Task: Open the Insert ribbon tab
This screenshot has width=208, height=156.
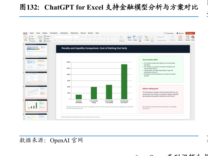Action: pos(32,33)
